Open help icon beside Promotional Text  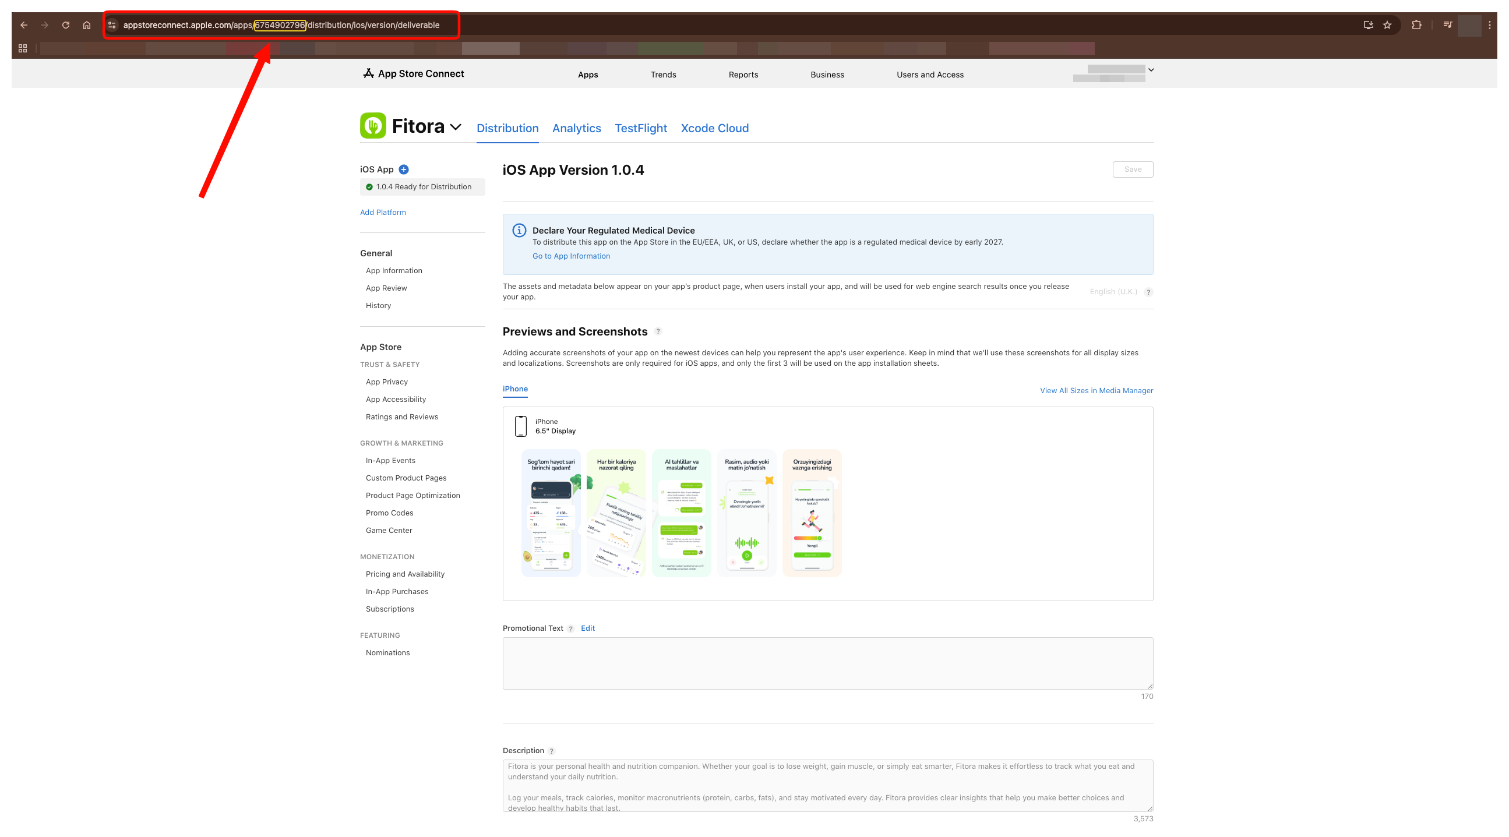click(x=570, y=629)
